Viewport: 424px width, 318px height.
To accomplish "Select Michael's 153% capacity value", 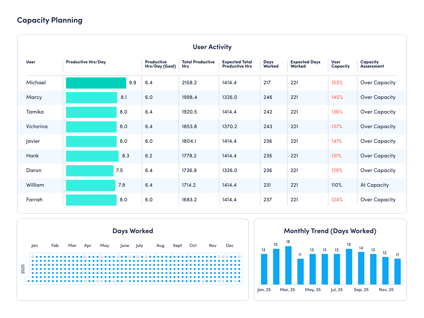I will tap(338, 83).
